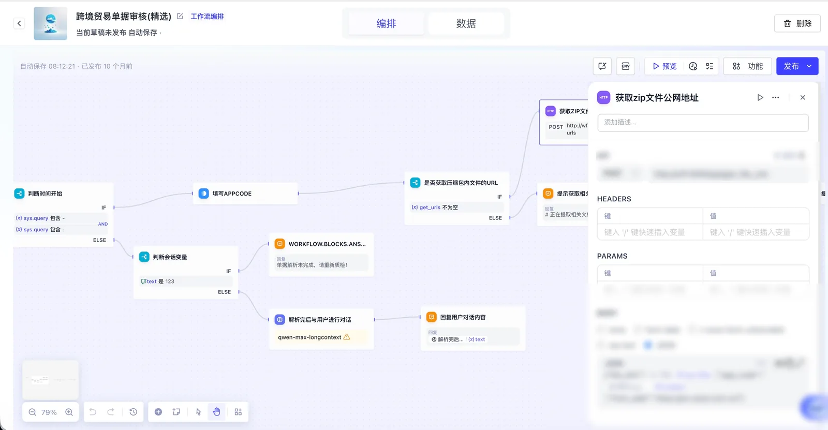Image resolution: width=828 pixels, height=430 pixels.
Task: Select the 回复用户对话内容 node icon
Action: point(432,317)
